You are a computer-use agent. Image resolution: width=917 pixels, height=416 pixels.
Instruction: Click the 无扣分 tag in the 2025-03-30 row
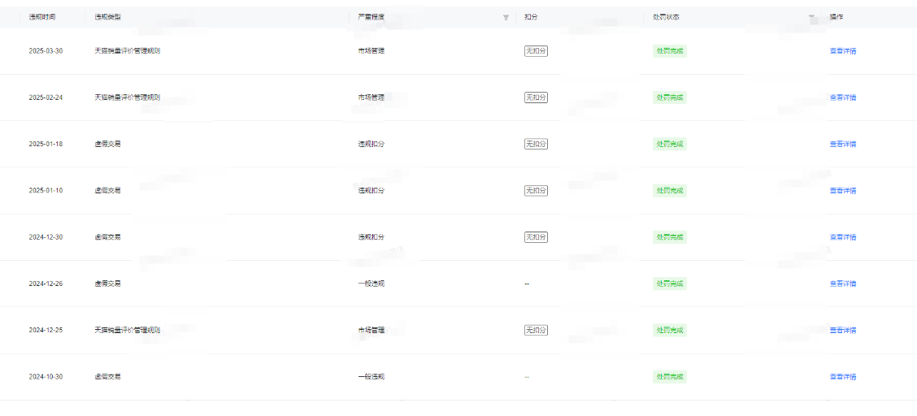(x=536, y=51)
